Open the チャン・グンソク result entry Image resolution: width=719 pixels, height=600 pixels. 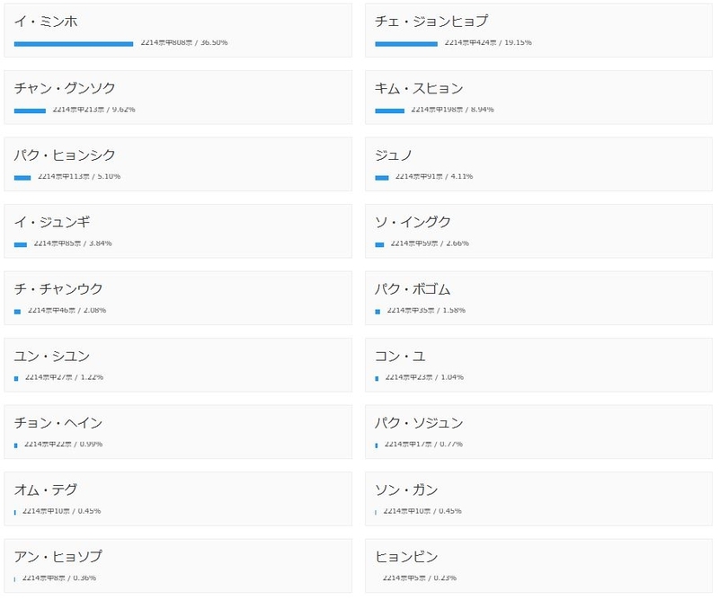tap(178, 97)
